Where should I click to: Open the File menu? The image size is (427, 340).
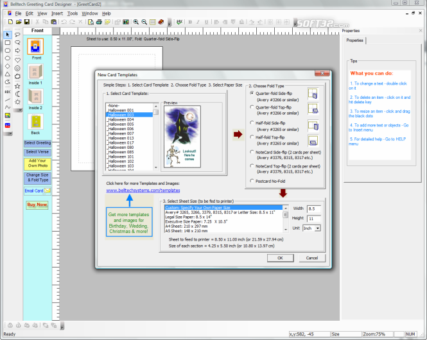[18, 13]
